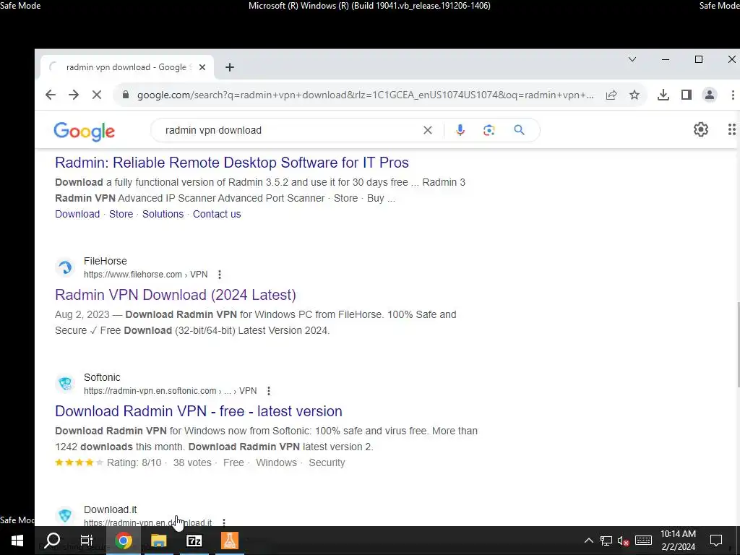
Task: Open the notification center icon
Action: (716, 541)
